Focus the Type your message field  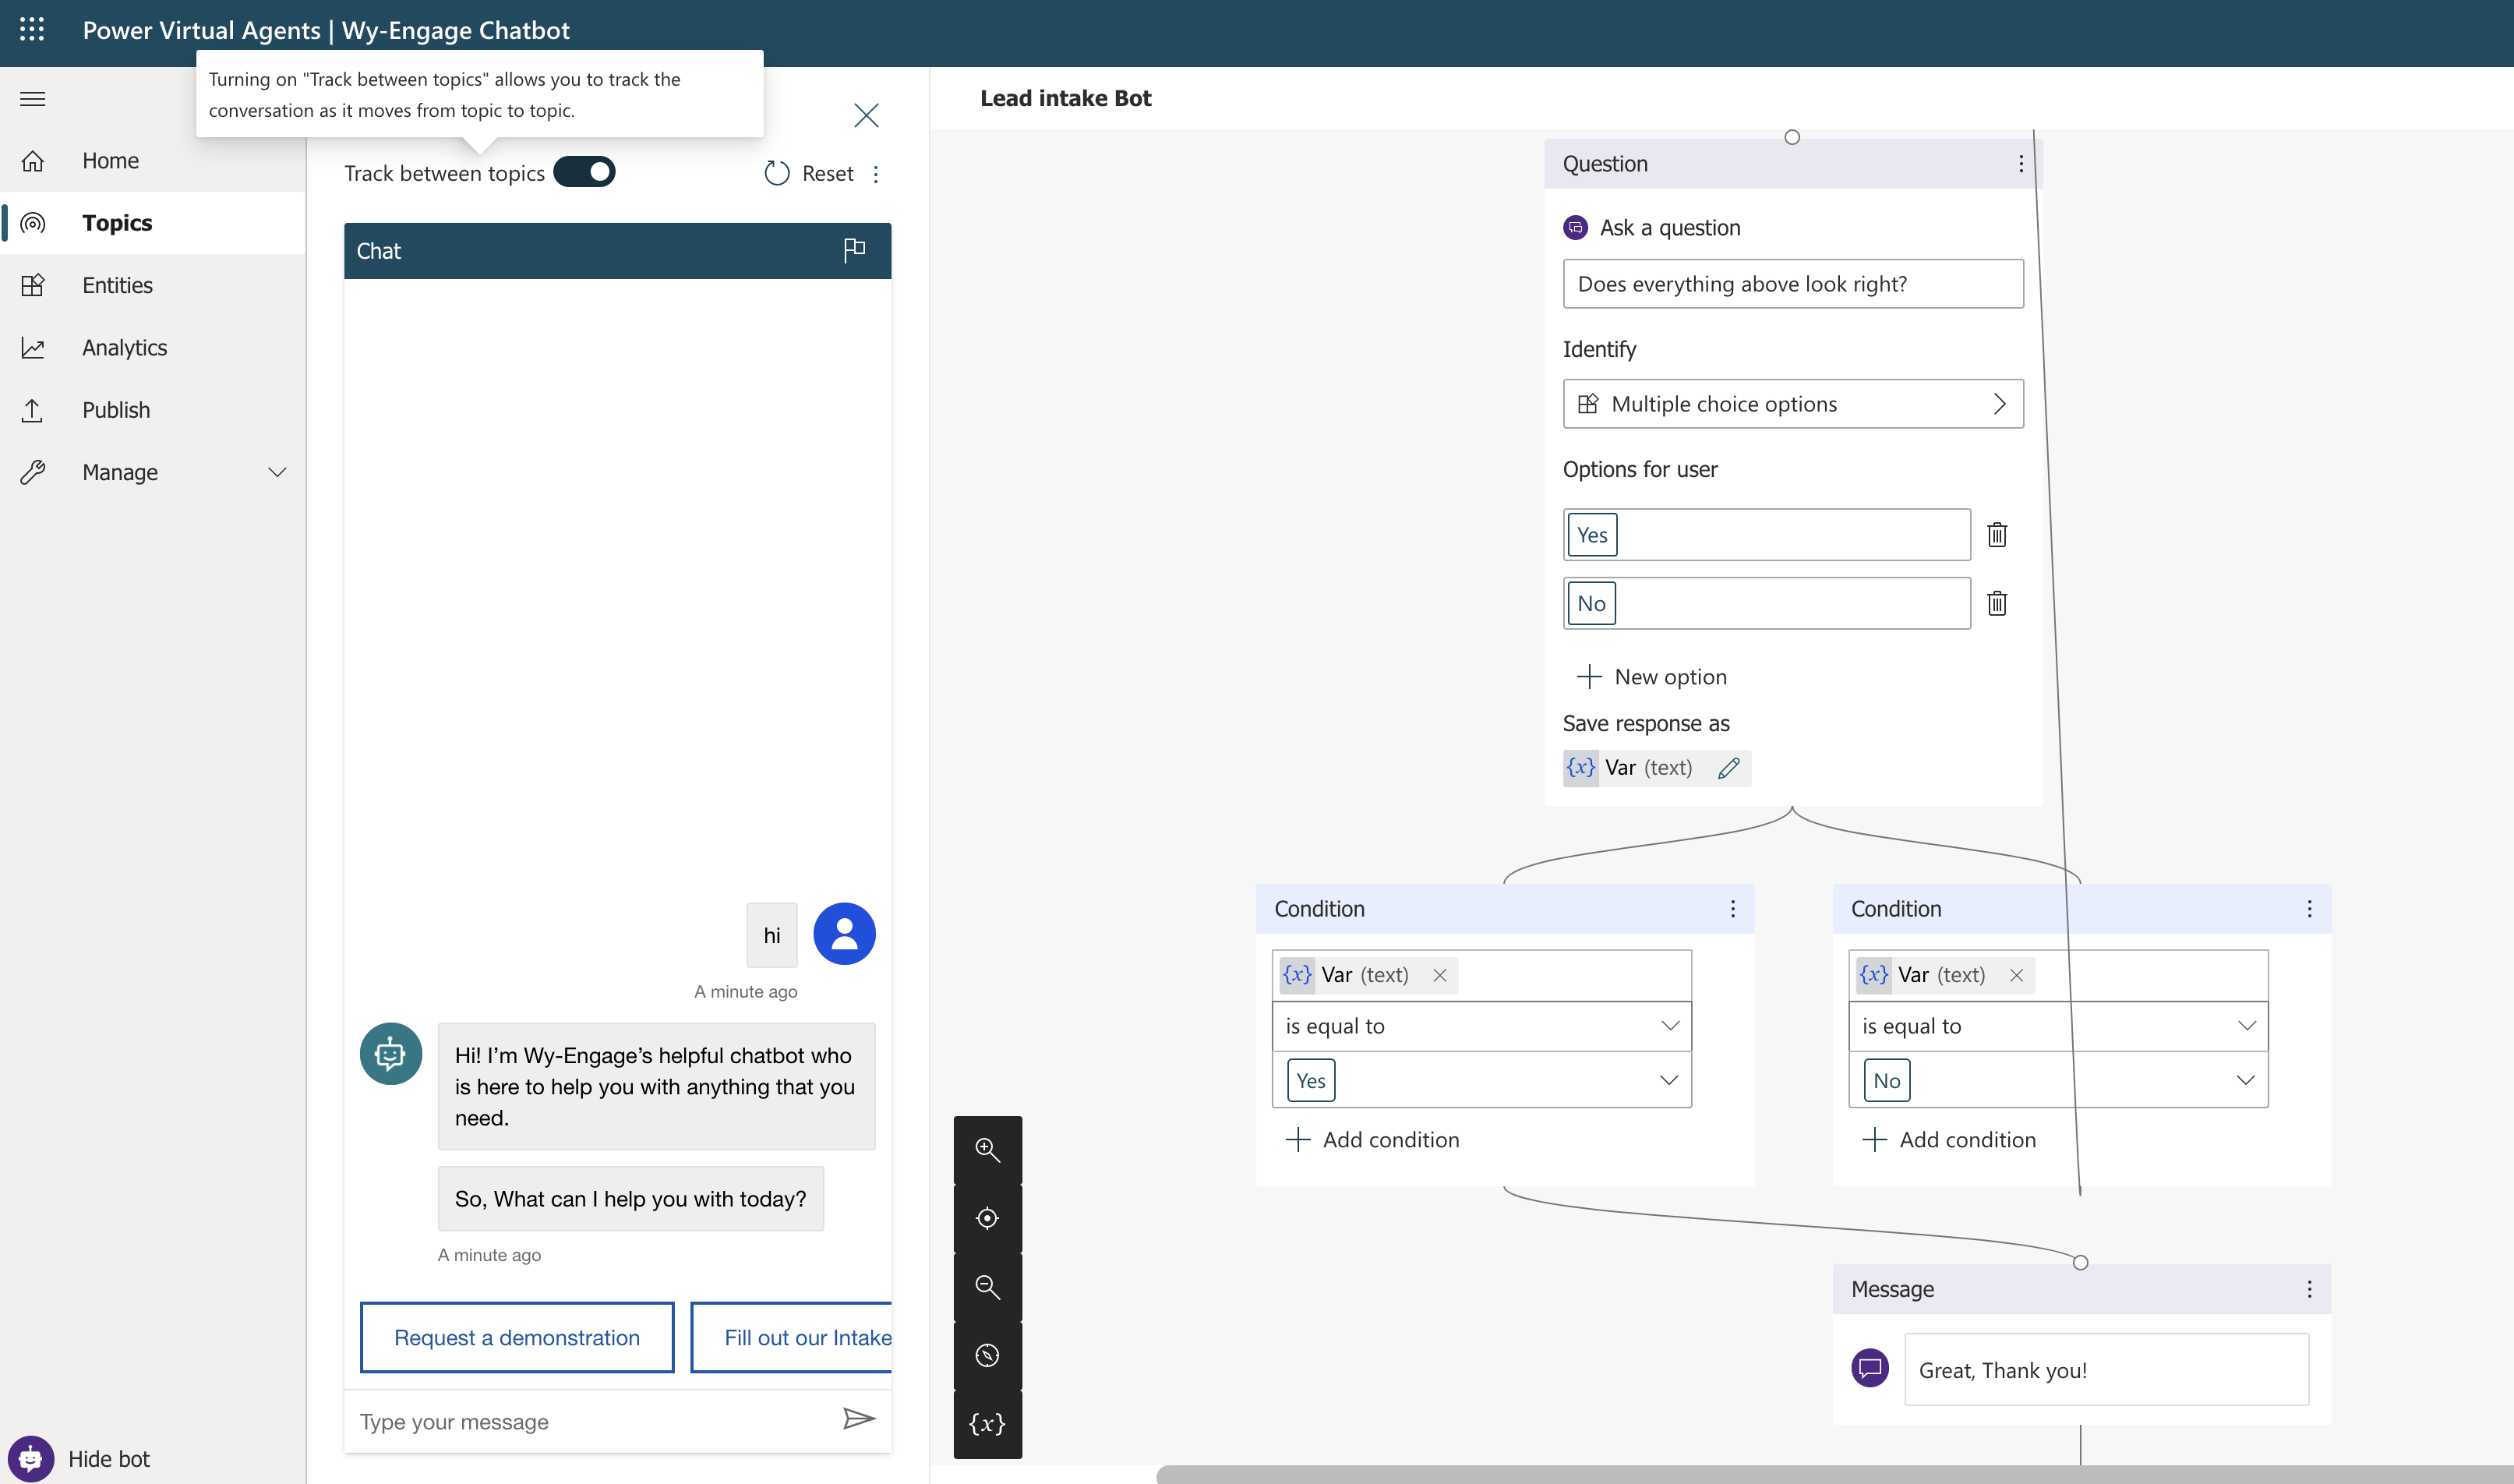[590, 1421]
